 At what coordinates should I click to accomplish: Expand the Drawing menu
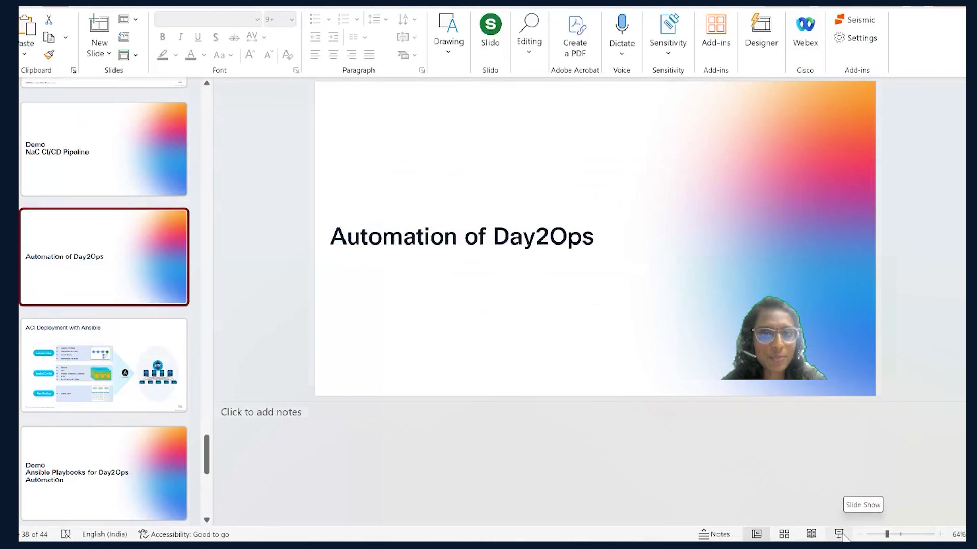click(448, 34)
